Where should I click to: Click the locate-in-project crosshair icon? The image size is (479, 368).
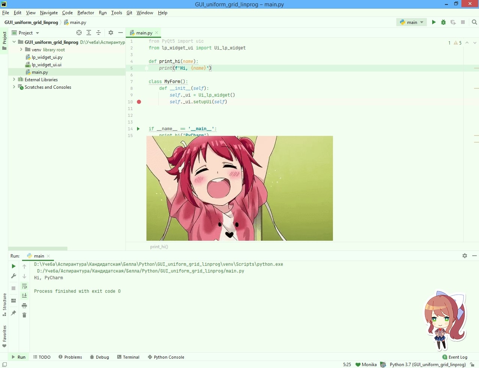tap(79, 33)
